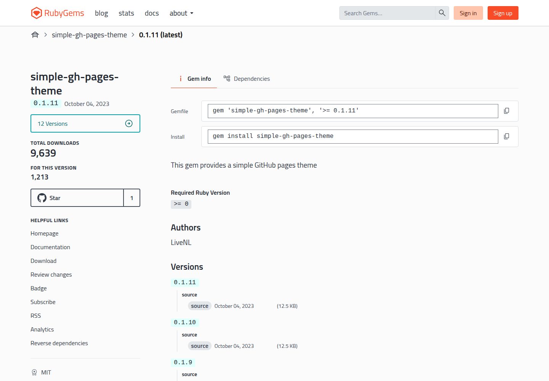Open version 0.1.10 in Versions list
The width and height of the screenshot is (549, 381).
185,322
